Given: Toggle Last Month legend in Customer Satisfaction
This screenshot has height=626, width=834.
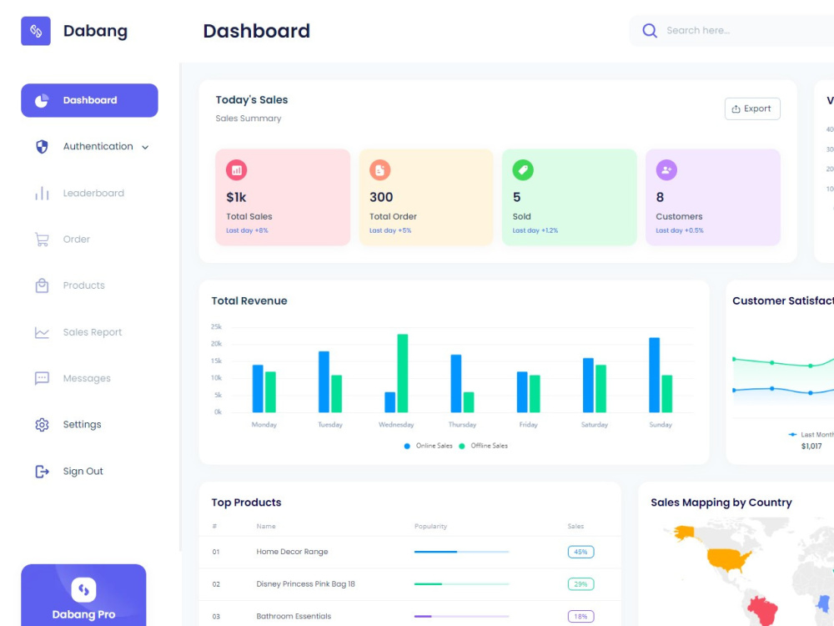Looking at the screenshot, I should [811, 435].
